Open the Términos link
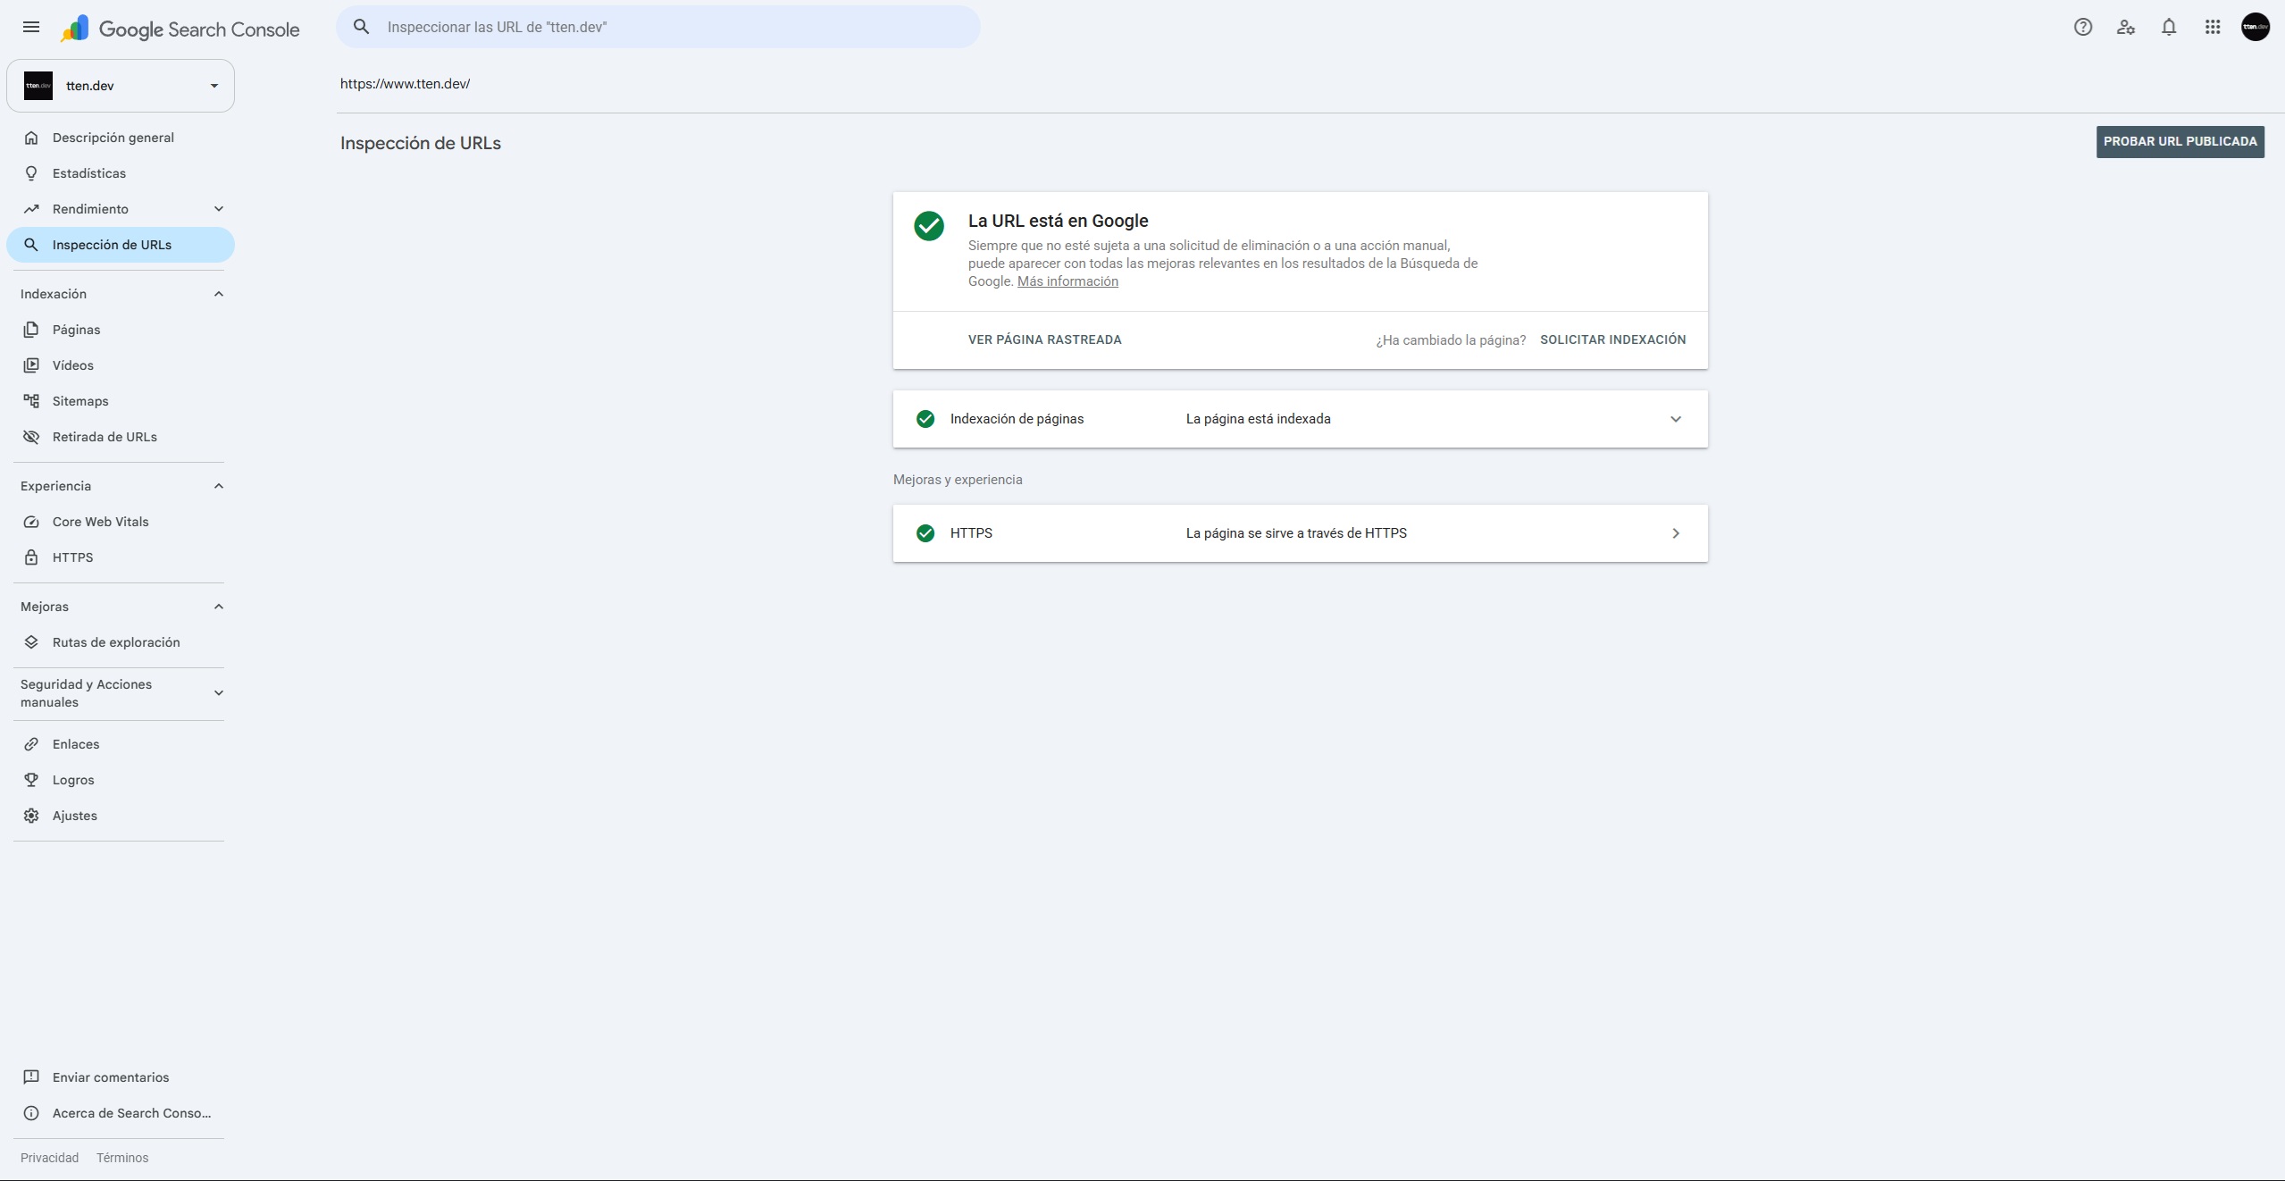Screen dimensions: 2285x1181 [122, 1158]
